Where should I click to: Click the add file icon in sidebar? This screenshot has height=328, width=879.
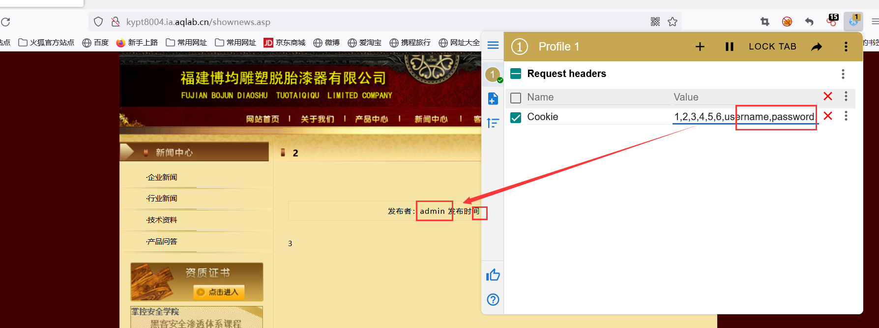tap(493, 99)
